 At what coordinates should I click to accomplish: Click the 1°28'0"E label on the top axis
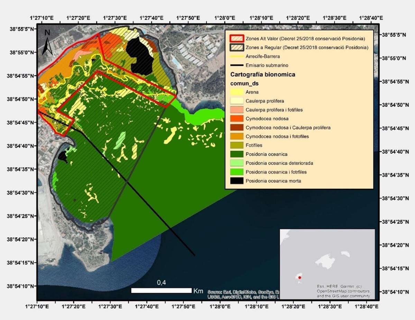pos(225,17)
